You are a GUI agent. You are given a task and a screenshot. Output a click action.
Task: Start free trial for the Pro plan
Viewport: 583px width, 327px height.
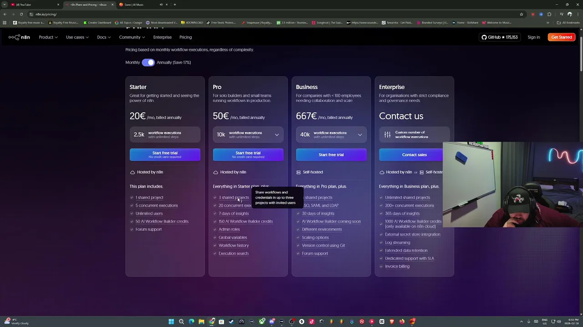tap(248, 154)
